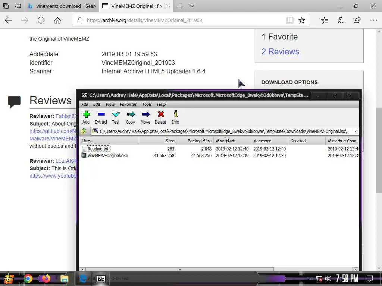Add page to favorites star icon

point(301,20)
